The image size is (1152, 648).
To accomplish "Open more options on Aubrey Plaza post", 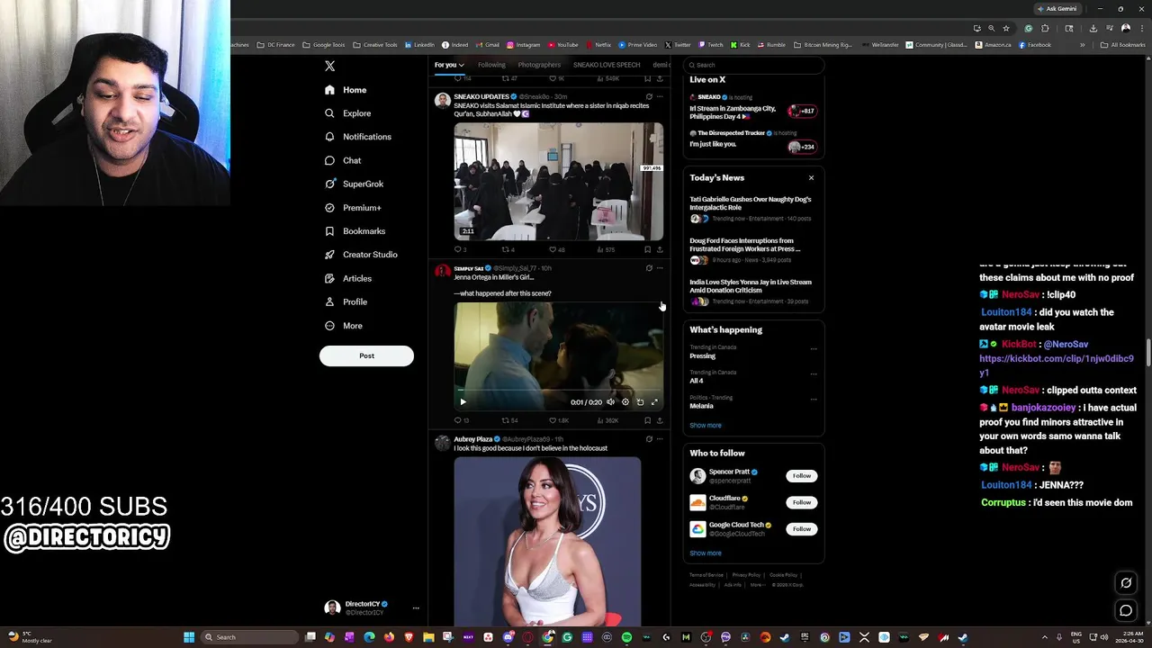I will (x=660, y=439).
